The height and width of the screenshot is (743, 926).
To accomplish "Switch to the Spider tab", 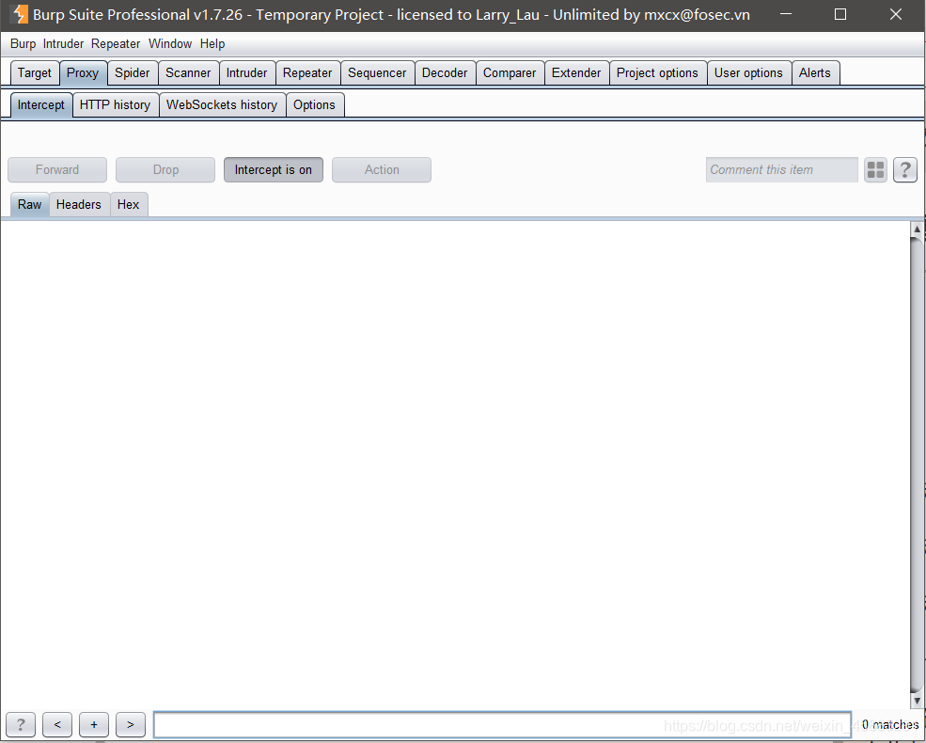I will [x=133, y=73].
